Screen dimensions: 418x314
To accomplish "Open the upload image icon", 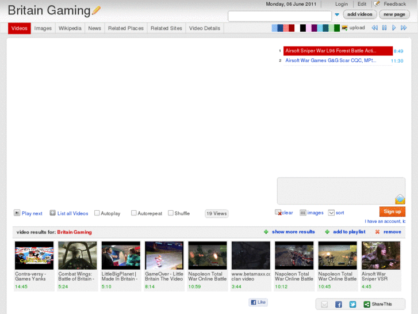I will [x=344, y=28].
